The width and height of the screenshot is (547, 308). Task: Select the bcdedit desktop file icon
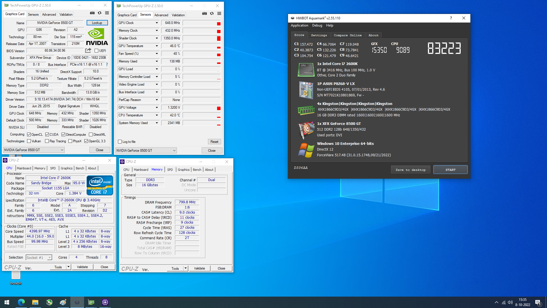pos(16,277)
